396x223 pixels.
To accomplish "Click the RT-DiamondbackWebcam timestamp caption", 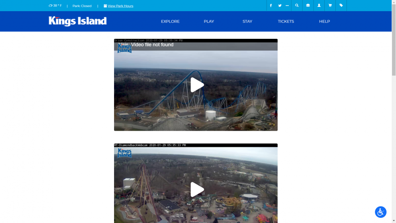I will pos(150,145).
